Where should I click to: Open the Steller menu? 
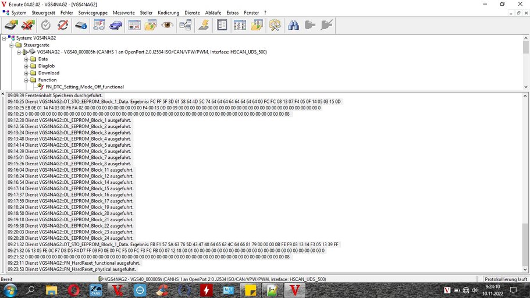(x=146, y=13)
